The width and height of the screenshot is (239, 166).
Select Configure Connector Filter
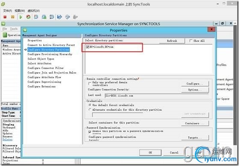(x=46, y=68)
